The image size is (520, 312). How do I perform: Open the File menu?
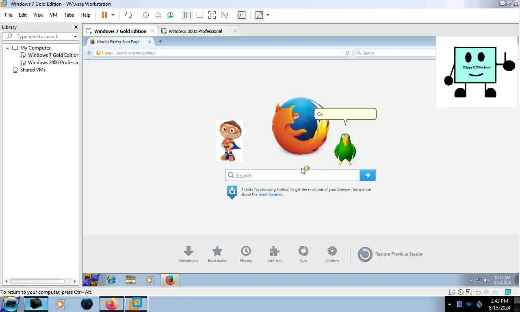coord(9,15)
